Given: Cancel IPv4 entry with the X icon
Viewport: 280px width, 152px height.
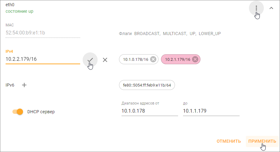Looking at the screenshot, I should pos(105,60).
